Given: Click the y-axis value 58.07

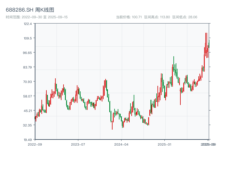Looking at the screenshot, I should point(27,96).
